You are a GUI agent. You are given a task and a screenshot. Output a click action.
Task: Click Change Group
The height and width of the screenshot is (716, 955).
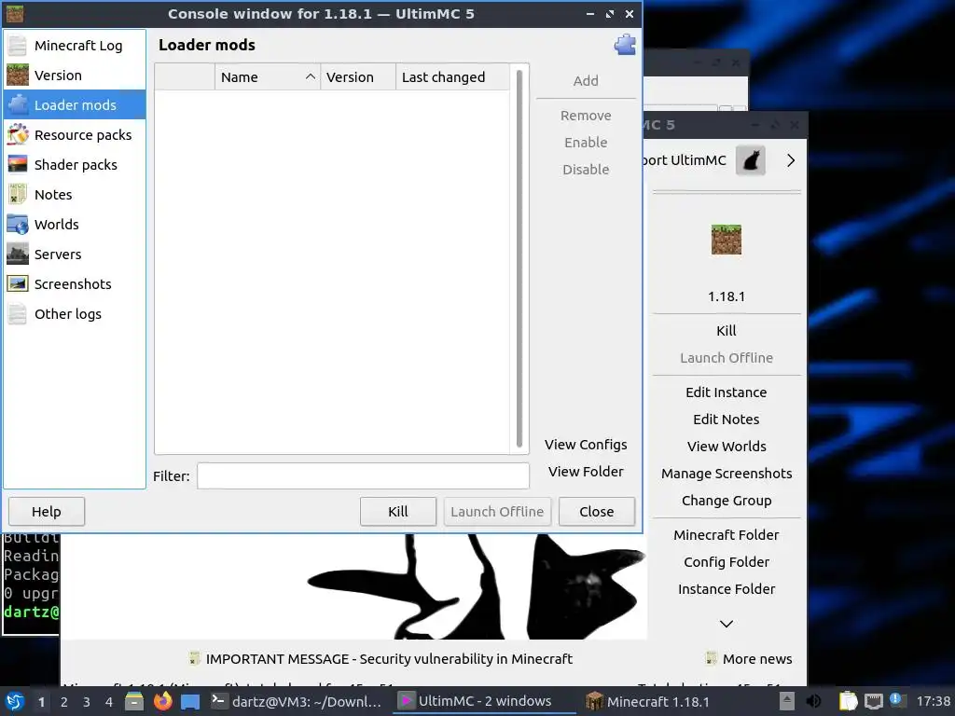coord(727,501)
